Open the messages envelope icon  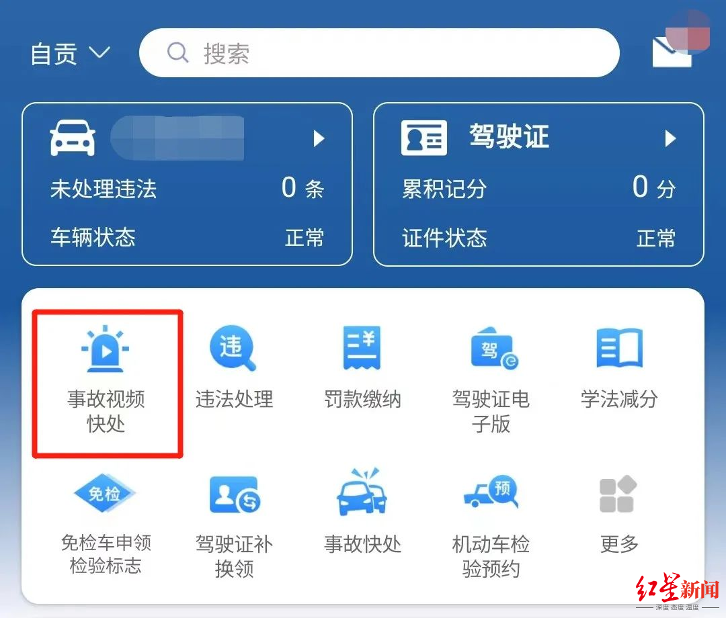click(672, 52)
